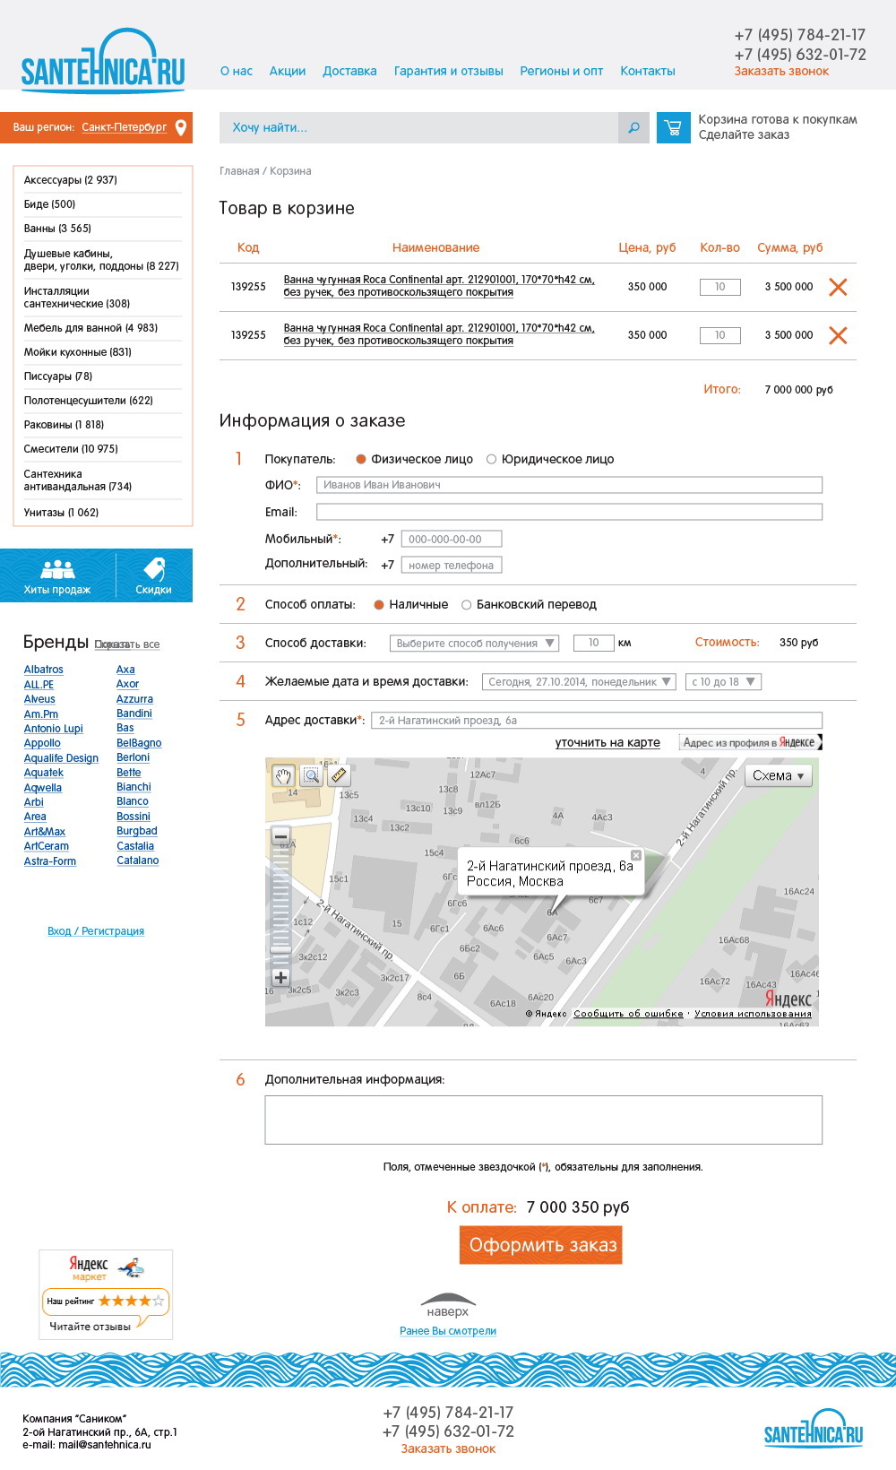Open the shopping cart icon
Viewport: 896px width, 1470px height.
(674, 127)
